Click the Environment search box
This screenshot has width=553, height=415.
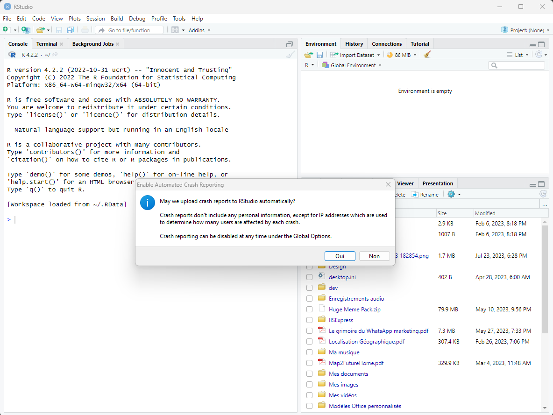click(x=517, y=65)
